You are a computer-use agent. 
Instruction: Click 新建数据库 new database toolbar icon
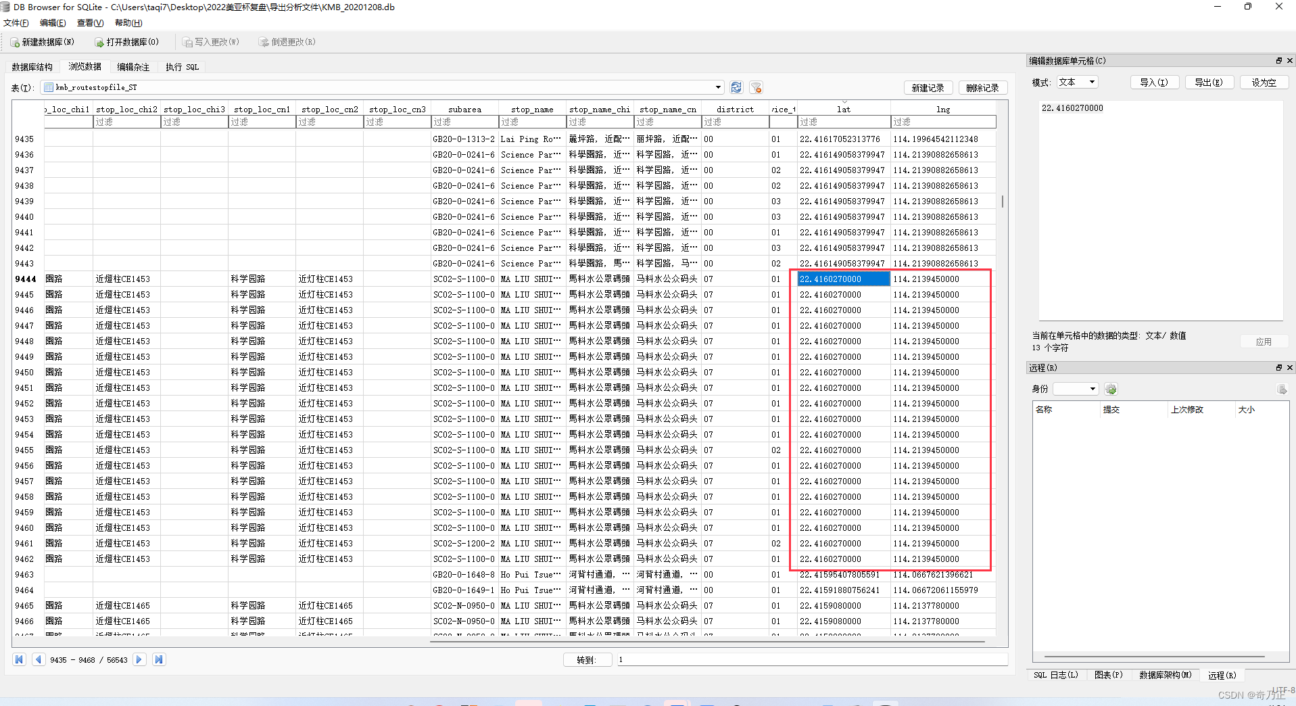tap(15, 42)
